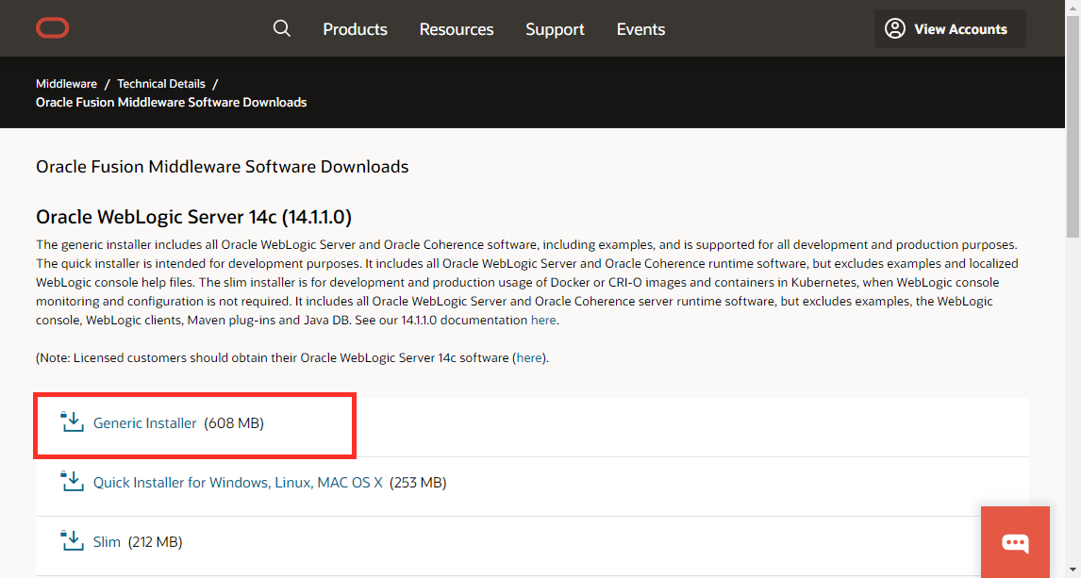The width and height of the screenshot is (1081, 578).
Task: Open the search magnifier icon
Action: 281,28
